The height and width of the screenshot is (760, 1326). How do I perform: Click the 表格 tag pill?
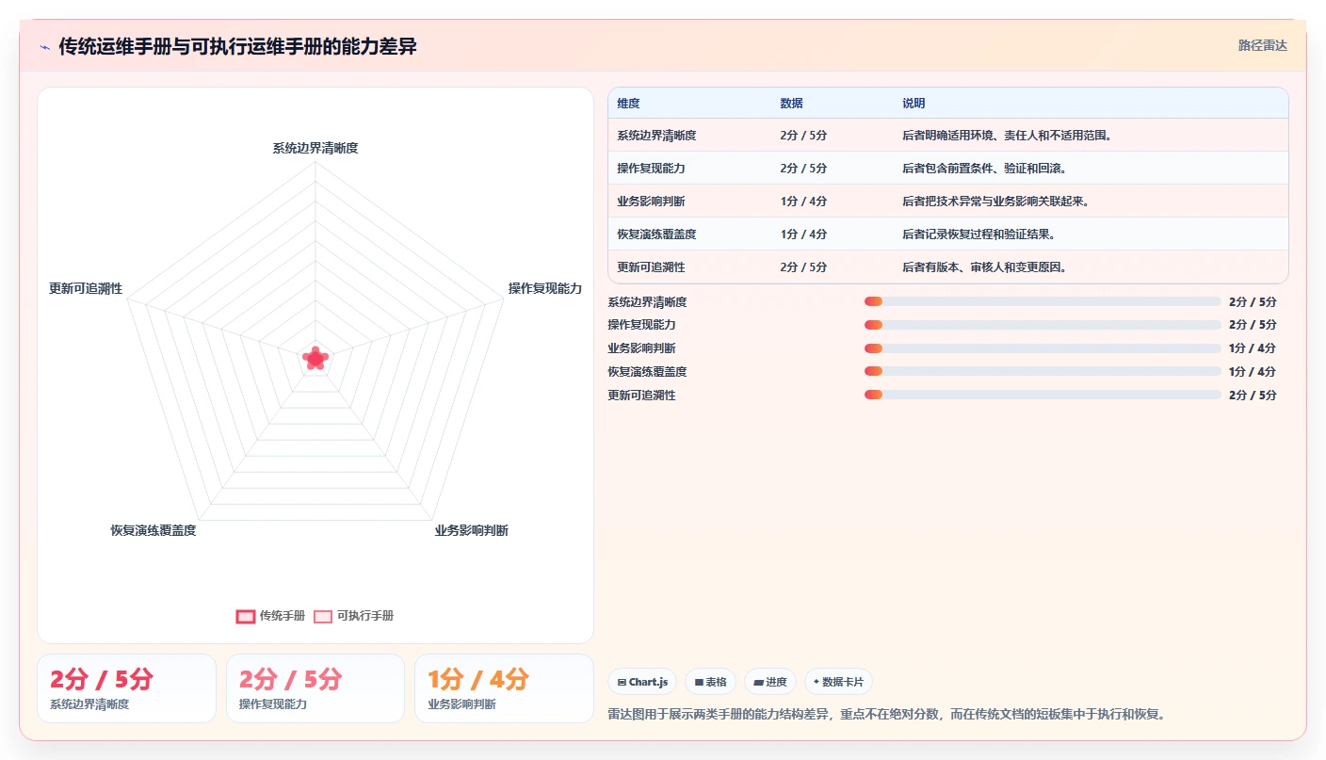pos(710,682)
